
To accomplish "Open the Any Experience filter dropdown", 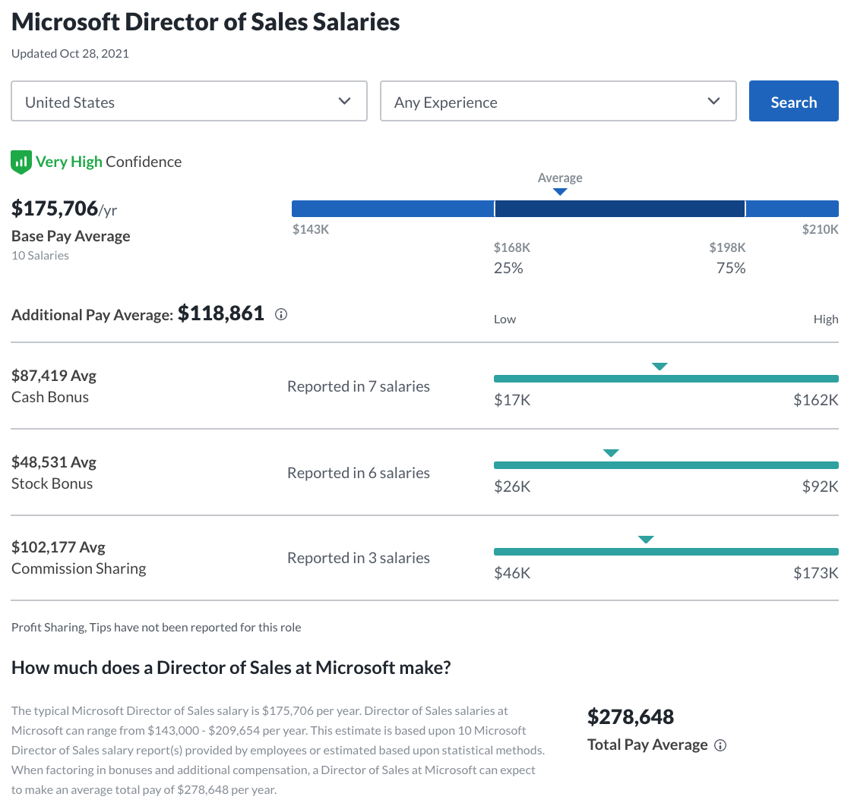I will [558, 100].
